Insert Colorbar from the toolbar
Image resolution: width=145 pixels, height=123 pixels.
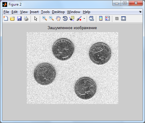101,18
